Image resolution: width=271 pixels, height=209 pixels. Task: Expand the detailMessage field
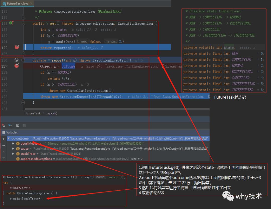click(x=13, y=144)
